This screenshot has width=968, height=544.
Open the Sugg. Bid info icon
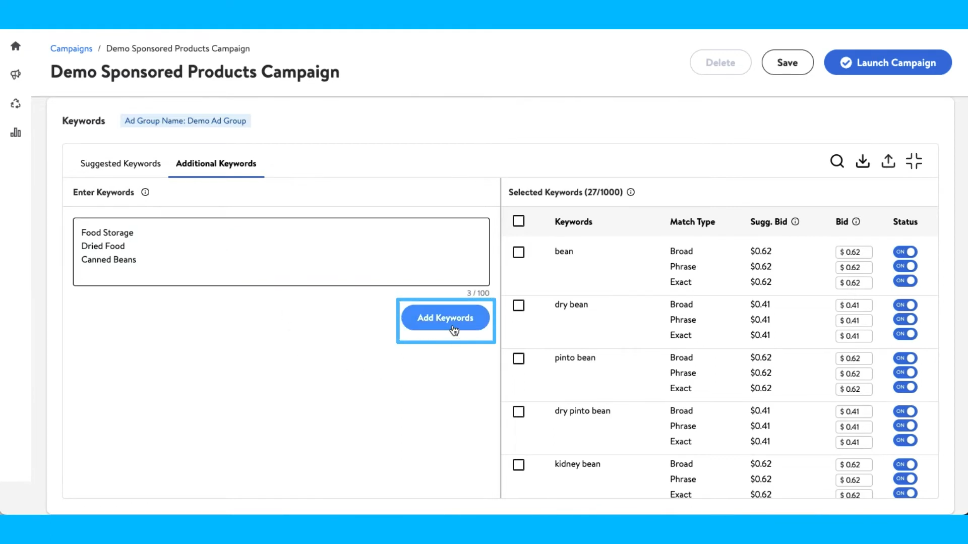[795, 222]
